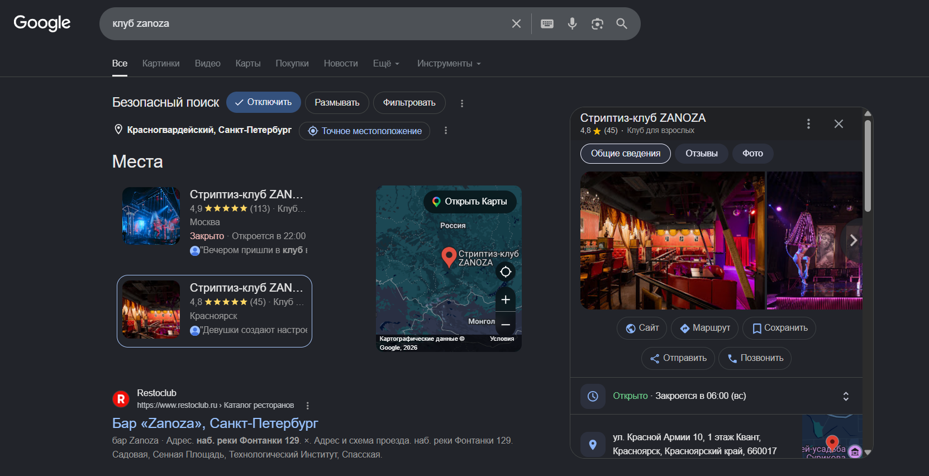Zoom in on the map
The height and width of the screenshot is (476, 929).
(506, 300)
